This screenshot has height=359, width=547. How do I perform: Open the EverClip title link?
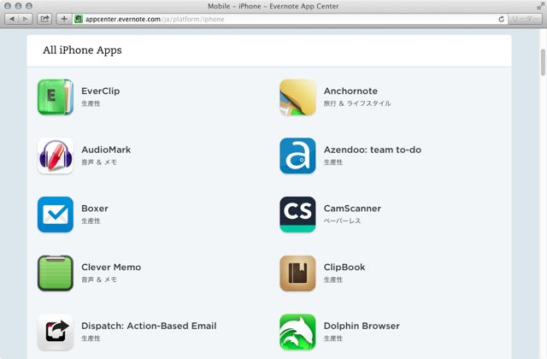click(x=101, y=91)
